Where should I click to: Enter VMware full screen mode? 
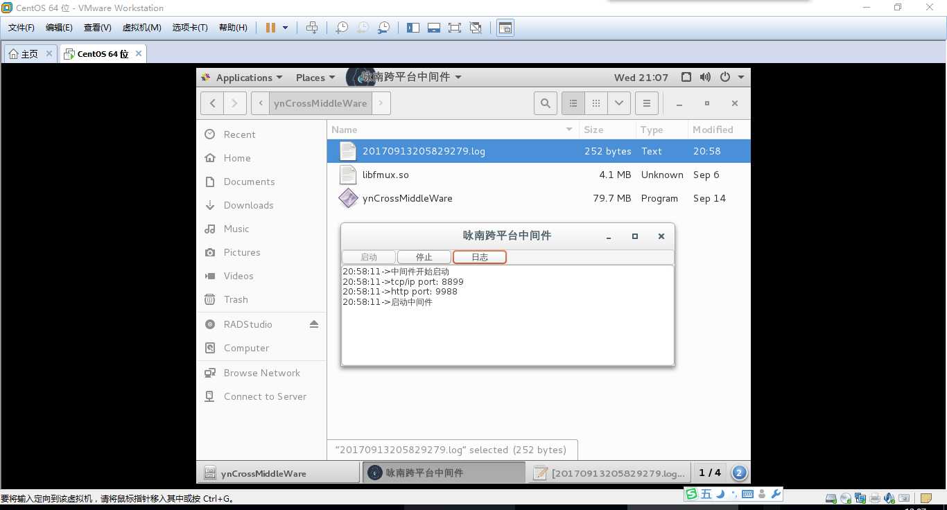(x=455, y=28)
